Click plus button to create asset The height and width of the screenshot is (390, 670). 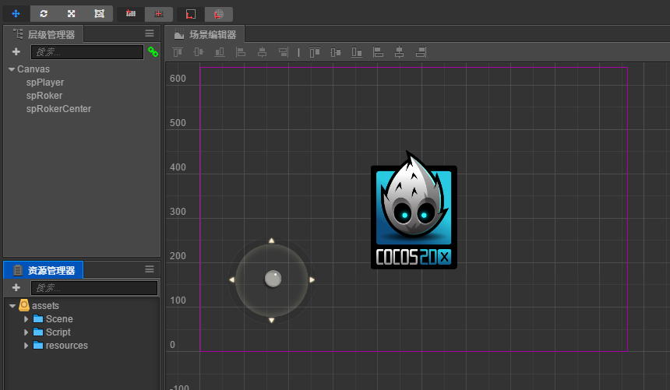pos(16,287)
